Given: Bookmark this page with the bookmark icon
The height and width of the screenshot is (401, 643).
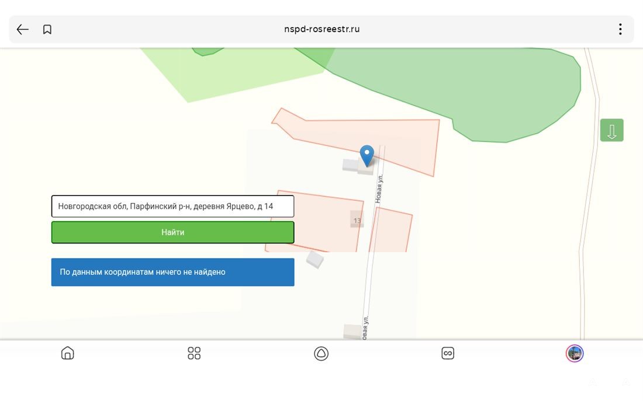Looking at the screenshot, I should [x=47, y=29].
